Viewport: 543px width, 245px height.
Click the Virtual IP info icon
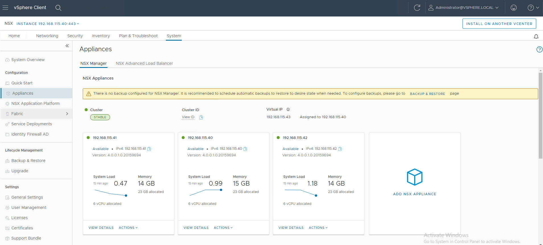[288, 109]
